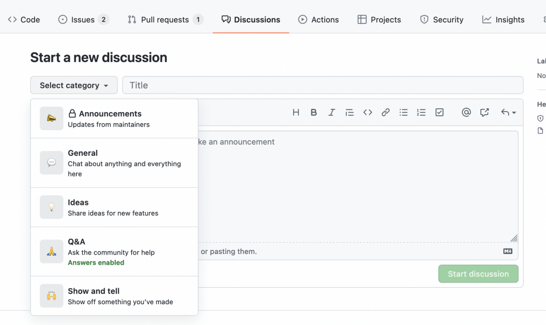Click the Announcements megaphone emoji icon
This screenshot has width=546, height=325.
(52, 118)
